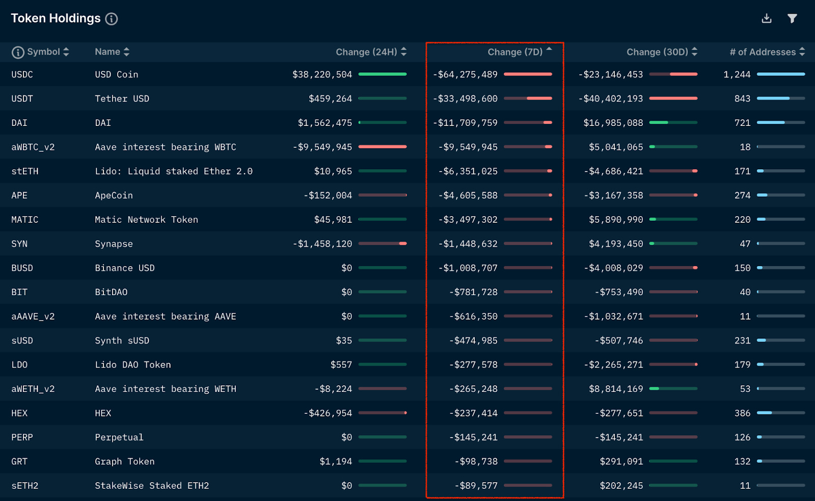The image size is (815, 501).
Task: Select the LDO symbol cell
Action: [x=19, y=365]
